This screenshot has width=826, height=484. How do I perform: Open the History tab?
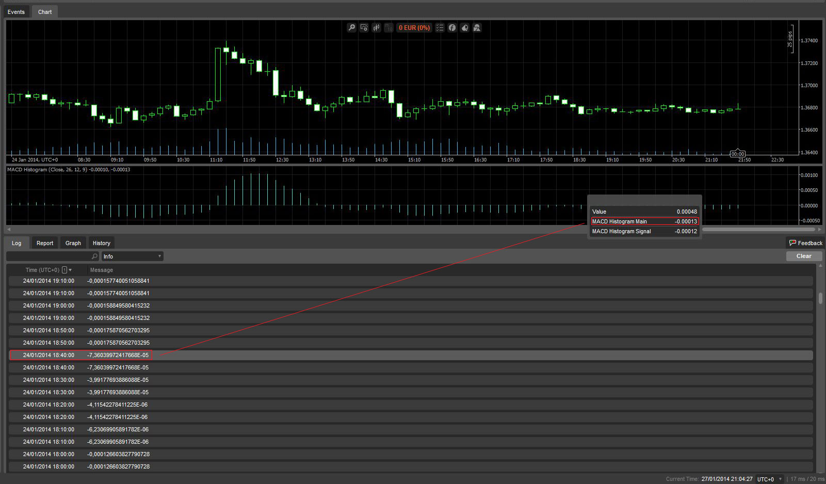102,243
